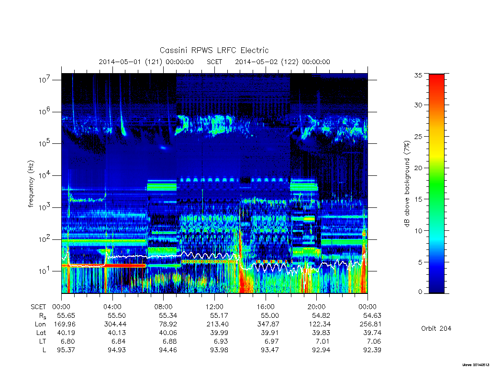Click the LT value 6.97
490x367 pixels.
pos(272,341)
